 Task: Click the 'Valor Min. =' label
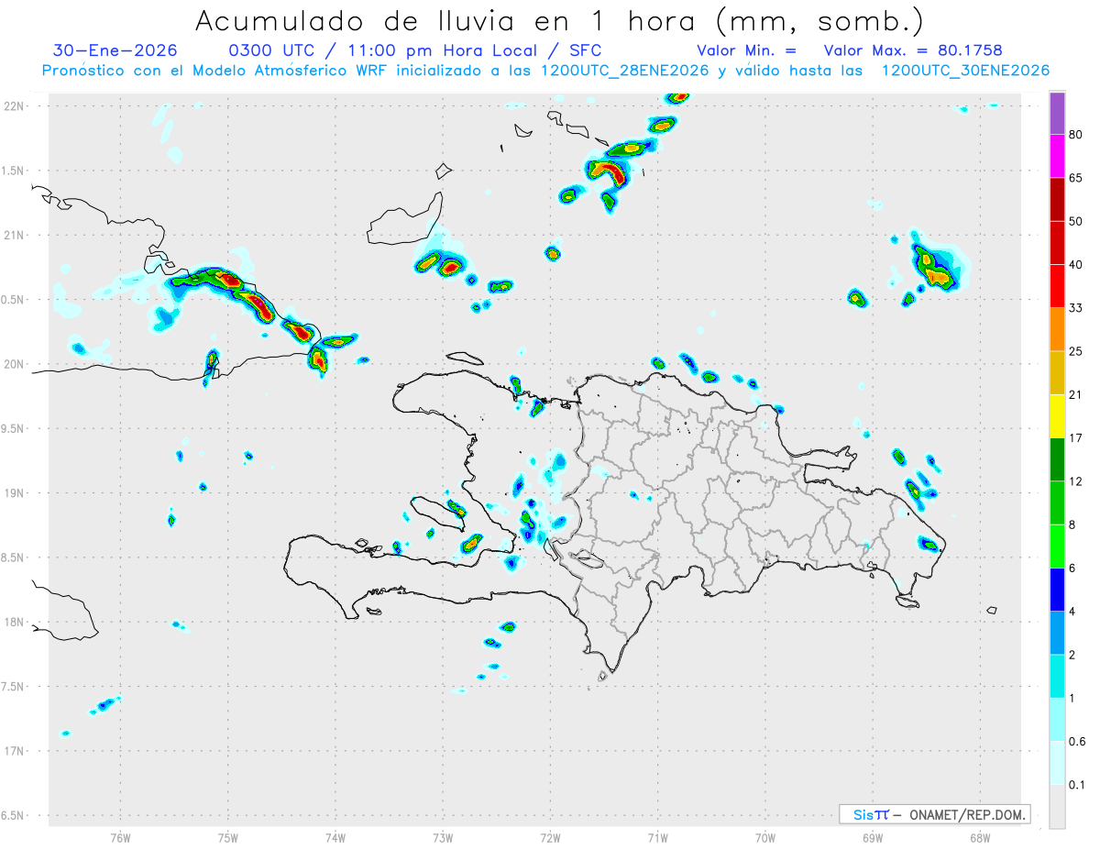coord(746,50)
